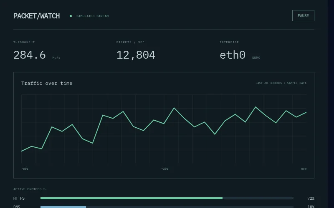The height and width of the screenshot is (208, 334).
Task: Click the blue DNS progress bar
Action: pos(63,207)
